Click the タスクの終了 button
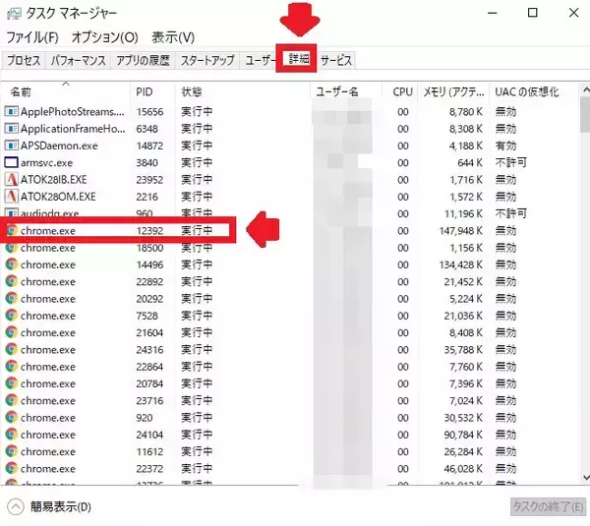 (x=549, y=506)
